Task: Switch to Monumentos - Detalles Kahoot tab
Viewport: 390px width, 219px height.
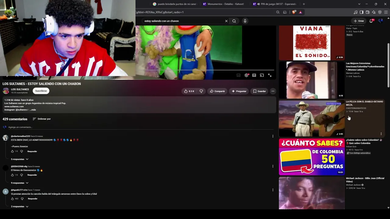Action: tap(225, 4)
